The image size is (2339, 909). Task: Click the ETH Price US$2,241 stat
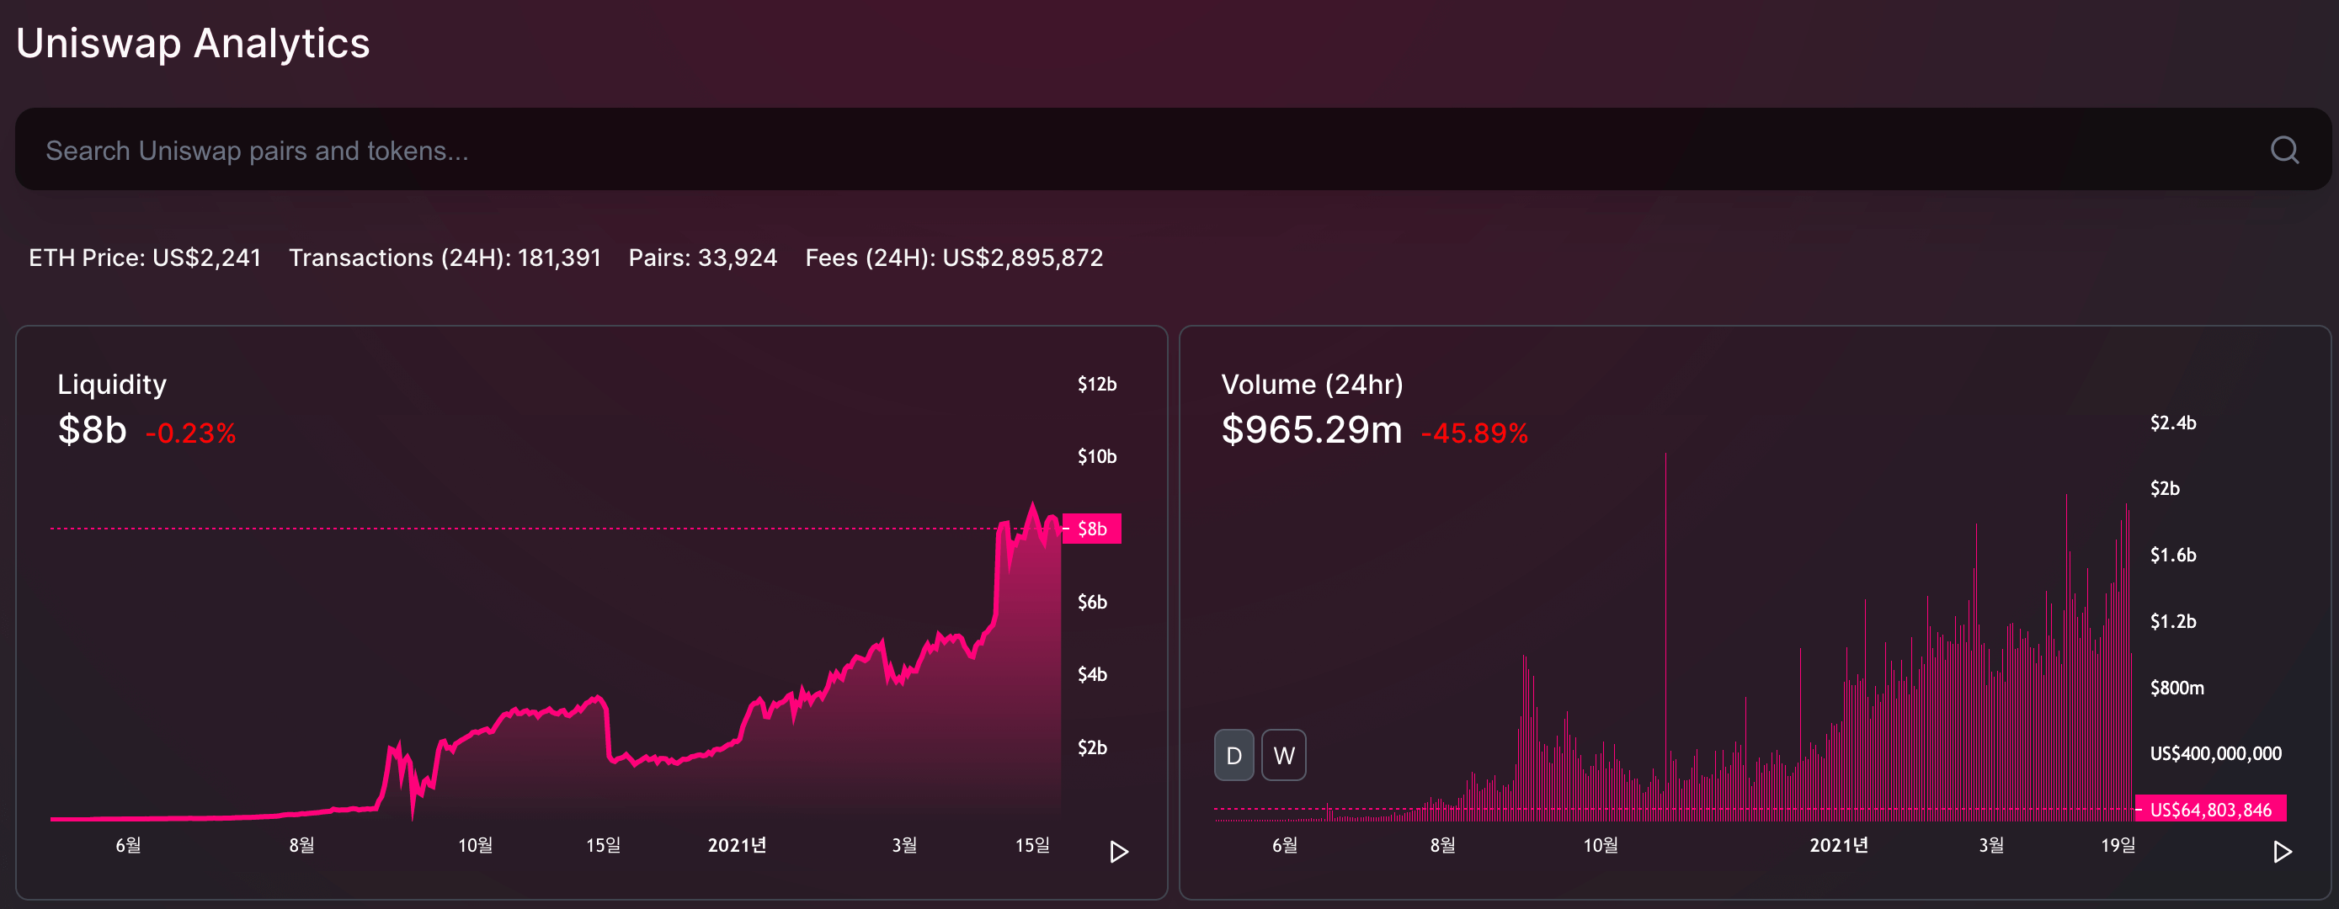(x=144, y=258)
